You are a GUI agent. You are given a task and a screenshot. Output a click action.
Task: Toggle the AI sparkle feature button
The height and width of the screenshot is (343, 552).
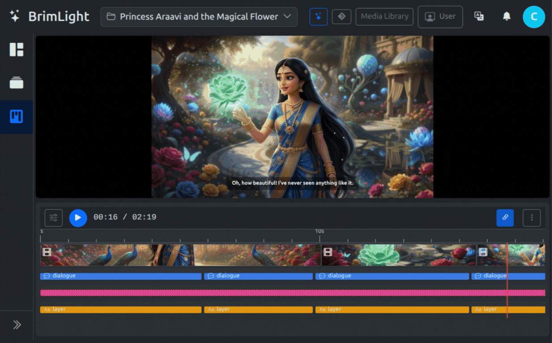pos(318,17)
